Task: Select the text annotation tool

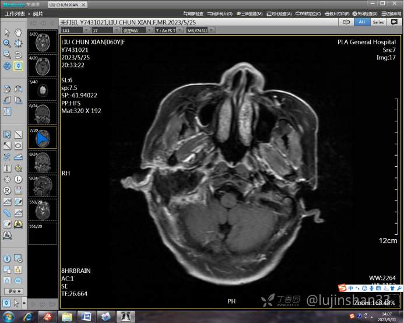Action: click(7, 168)
